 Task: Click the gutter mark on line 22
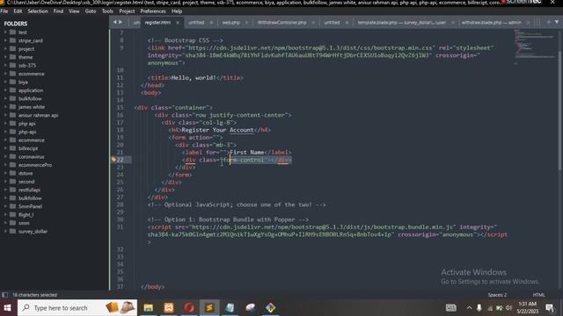[113, 160]
